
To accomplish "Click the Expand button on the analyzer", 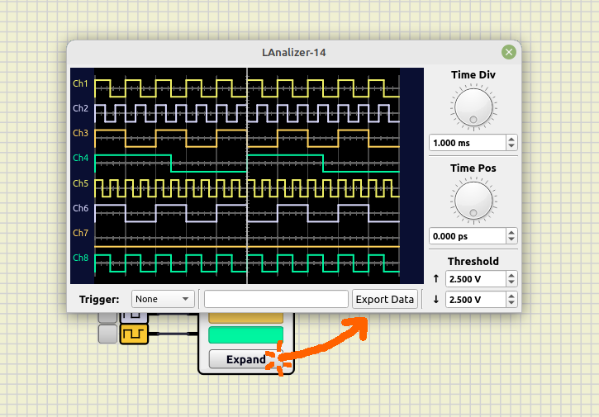I will (x=246, y=359).
